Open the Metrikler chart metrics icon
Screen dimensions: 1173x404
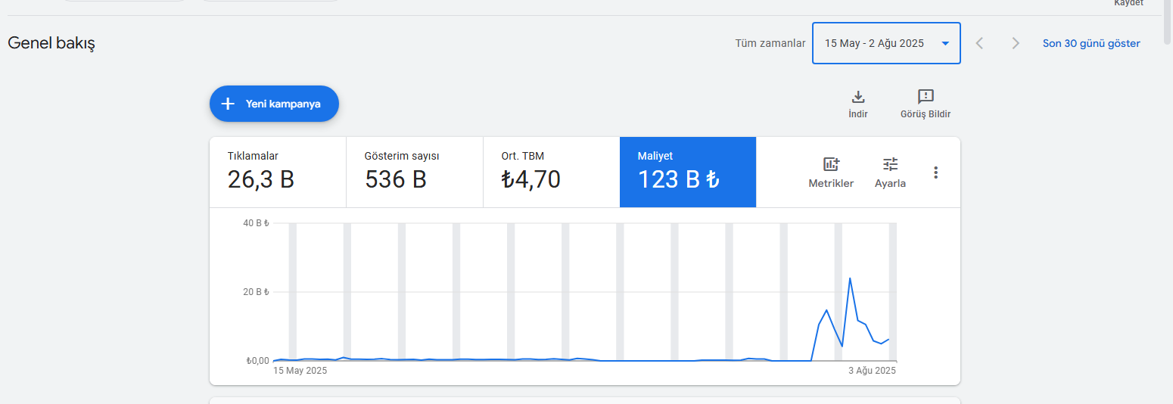pos(831,172)
